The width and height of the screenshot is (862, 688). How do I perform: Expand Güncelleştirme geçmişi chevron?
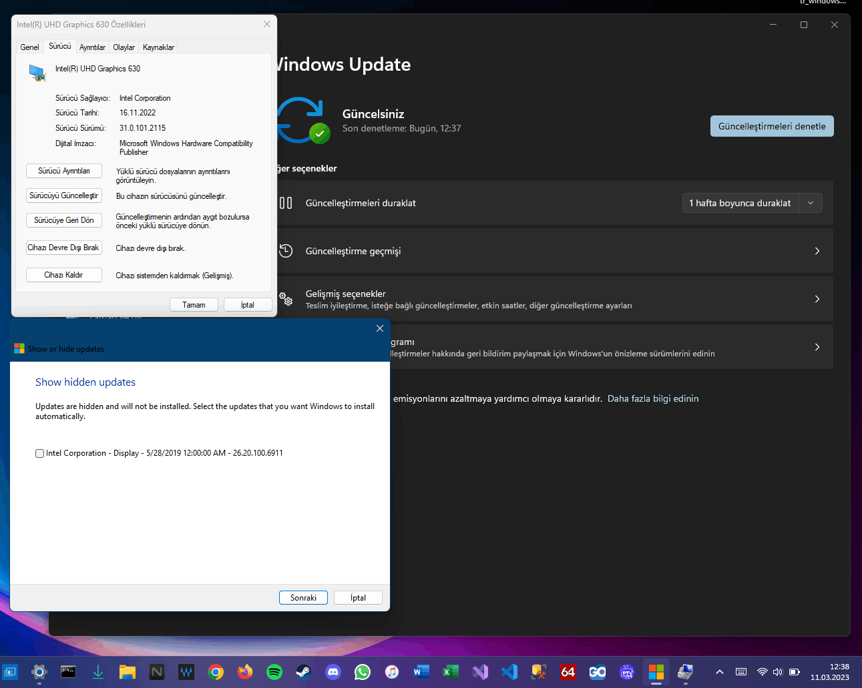click(x=817, y=251)
